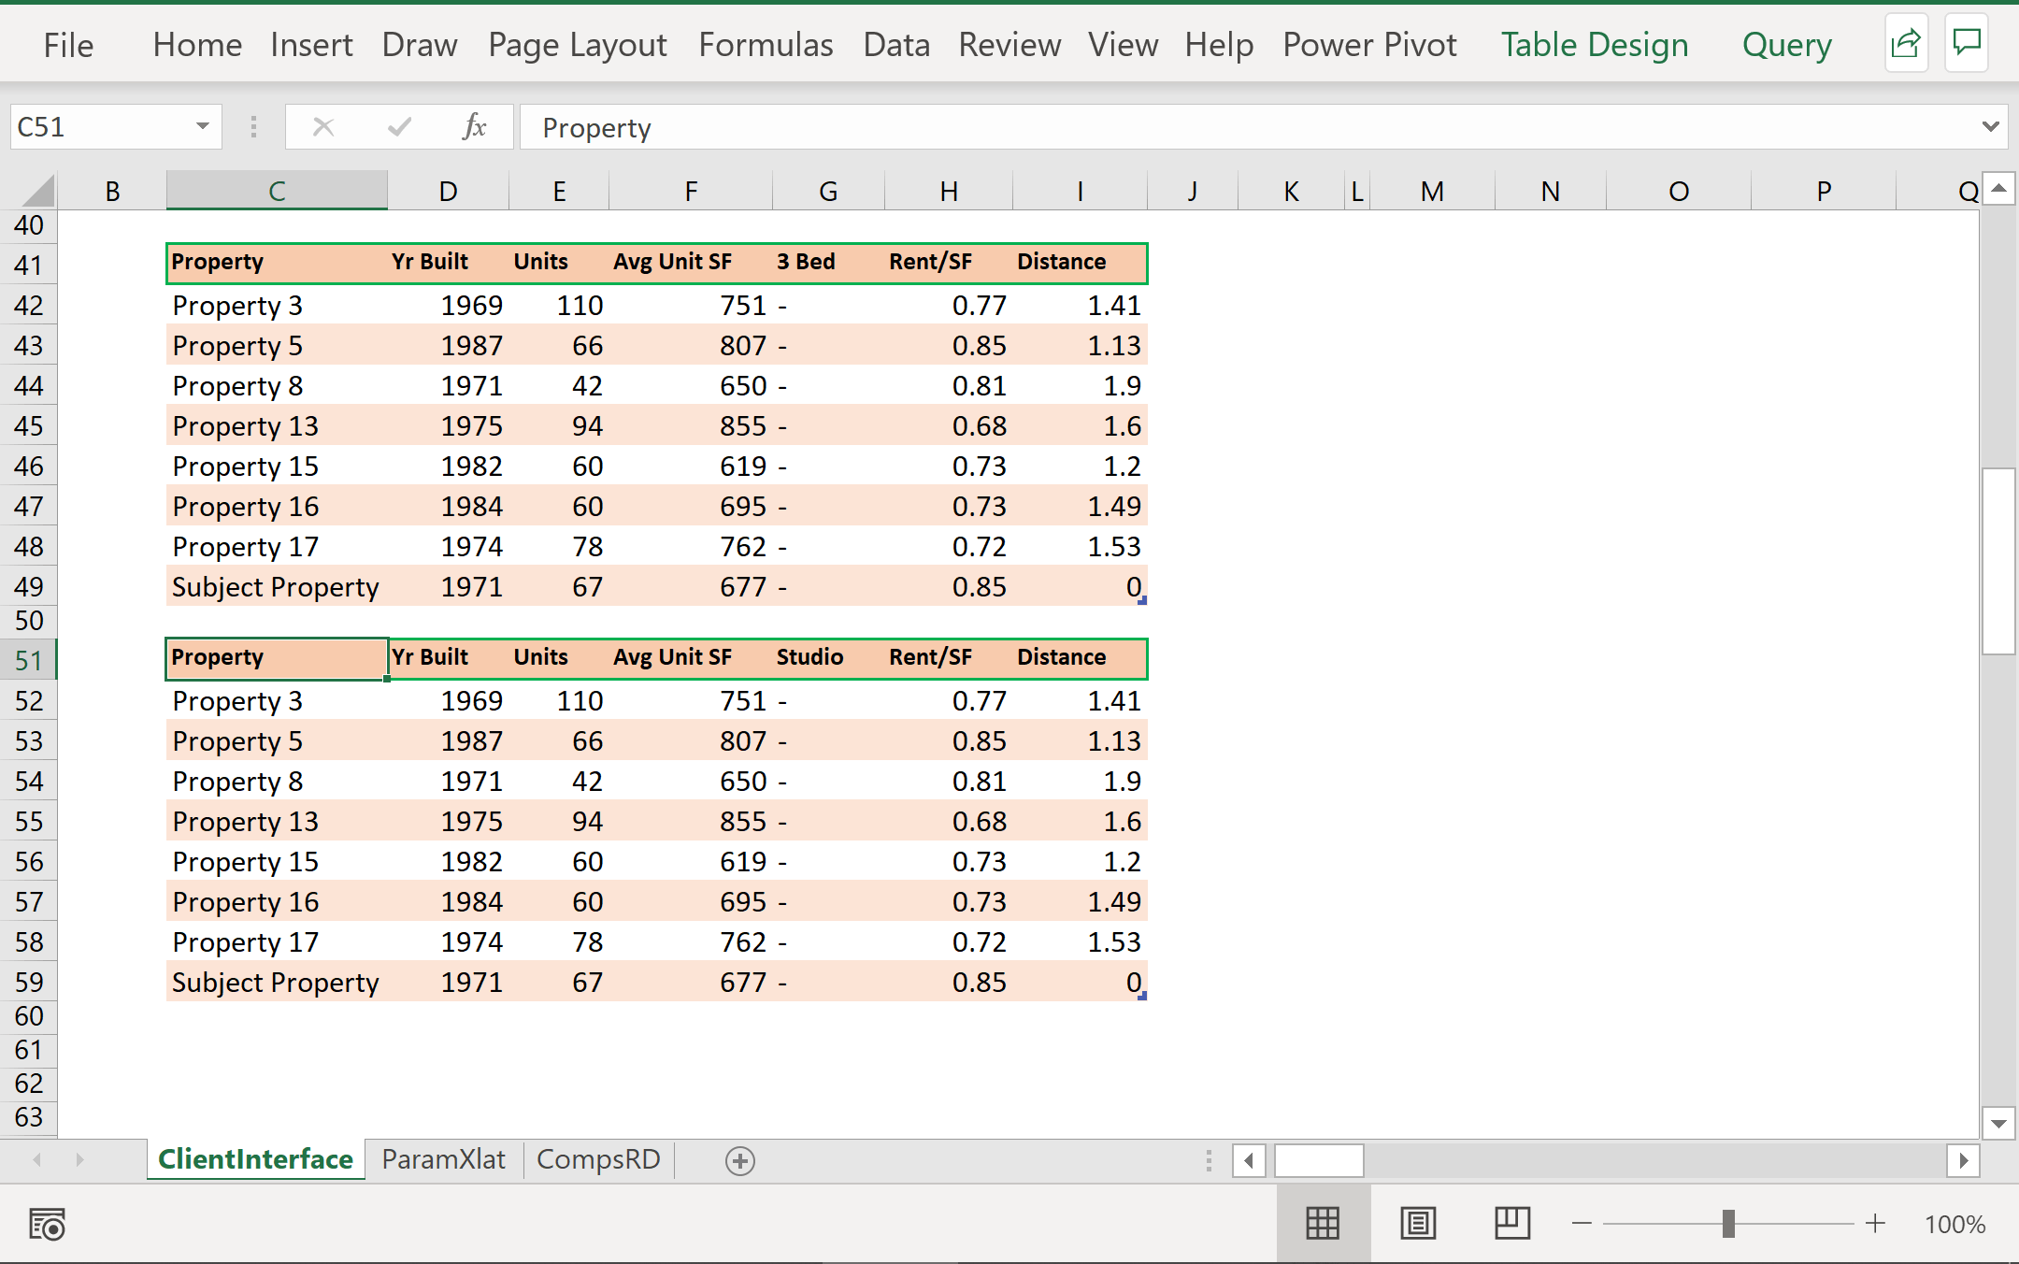The image size is (2019, 1264).
Task: Open the Comments icon
Action: 1967,44
